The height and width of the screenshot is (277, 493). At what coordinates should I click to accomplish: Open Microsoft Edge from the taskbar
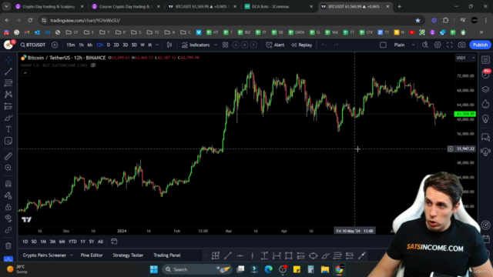(269, 269)
